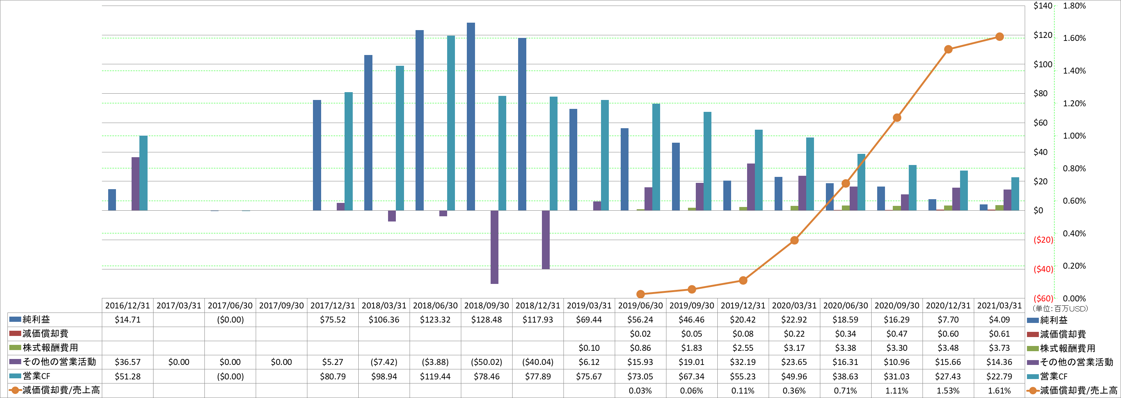Screen dimensions: 1121x398
Task: Click the red ($20) axis label
Action: 1043,240
